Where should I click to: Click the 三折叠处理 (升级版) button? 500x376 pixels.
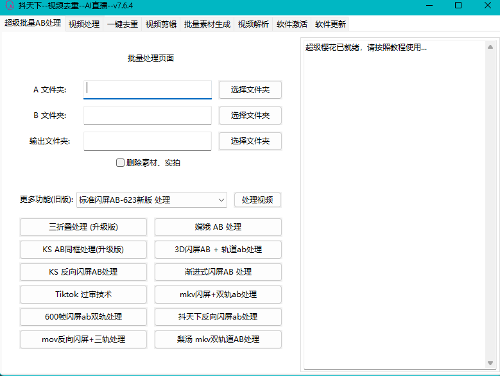tap(83, 227)
